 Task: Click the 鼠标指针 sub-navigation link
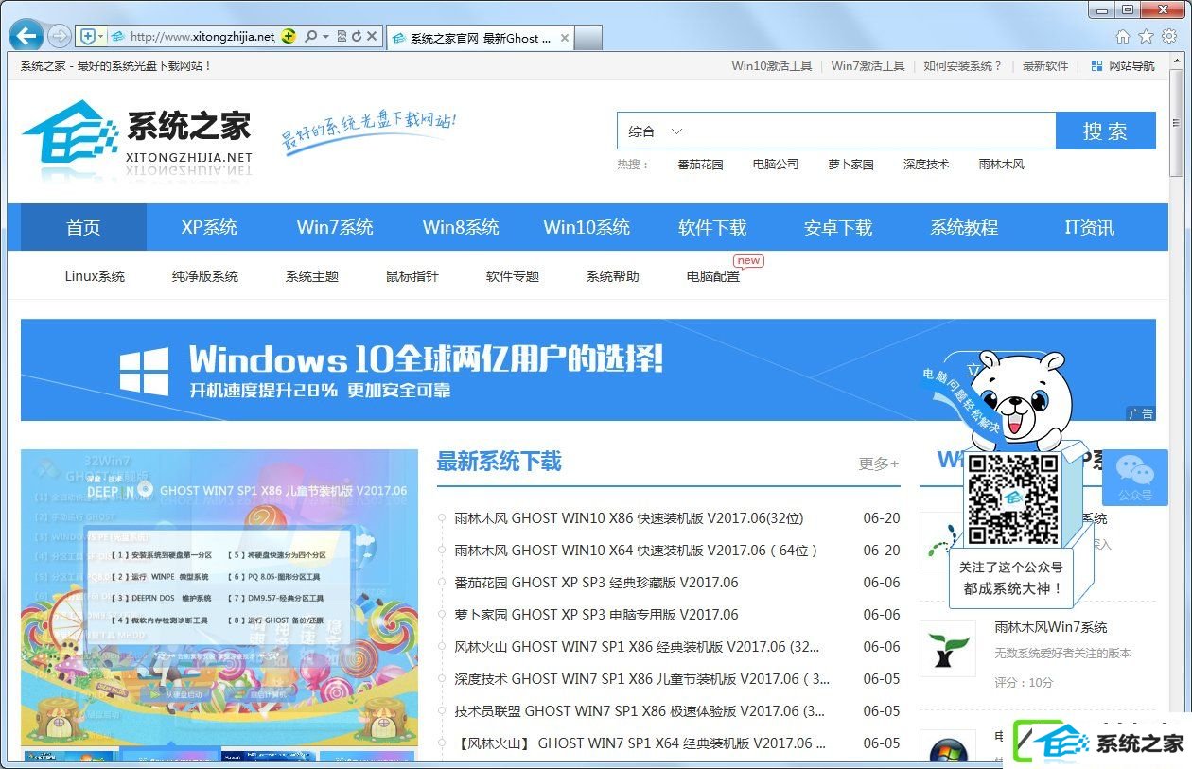[412, 276]
